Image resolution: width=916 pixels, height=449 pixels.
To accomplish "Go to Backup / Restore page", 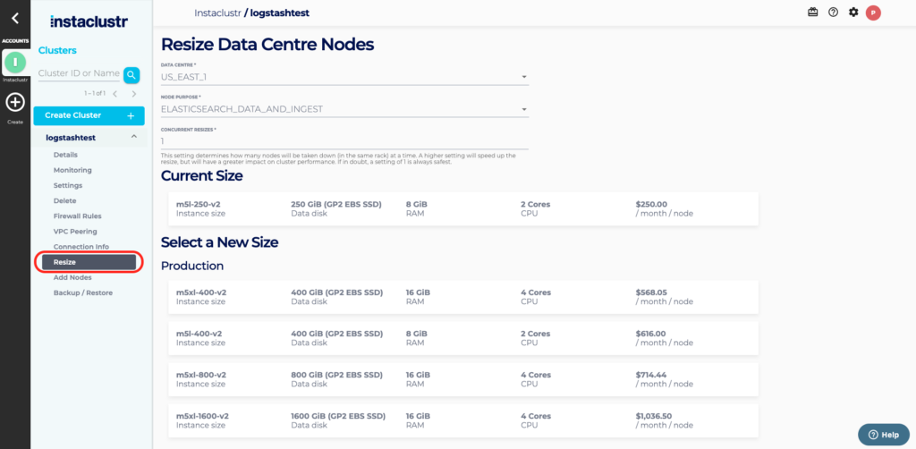I will (x=81, y=292).
